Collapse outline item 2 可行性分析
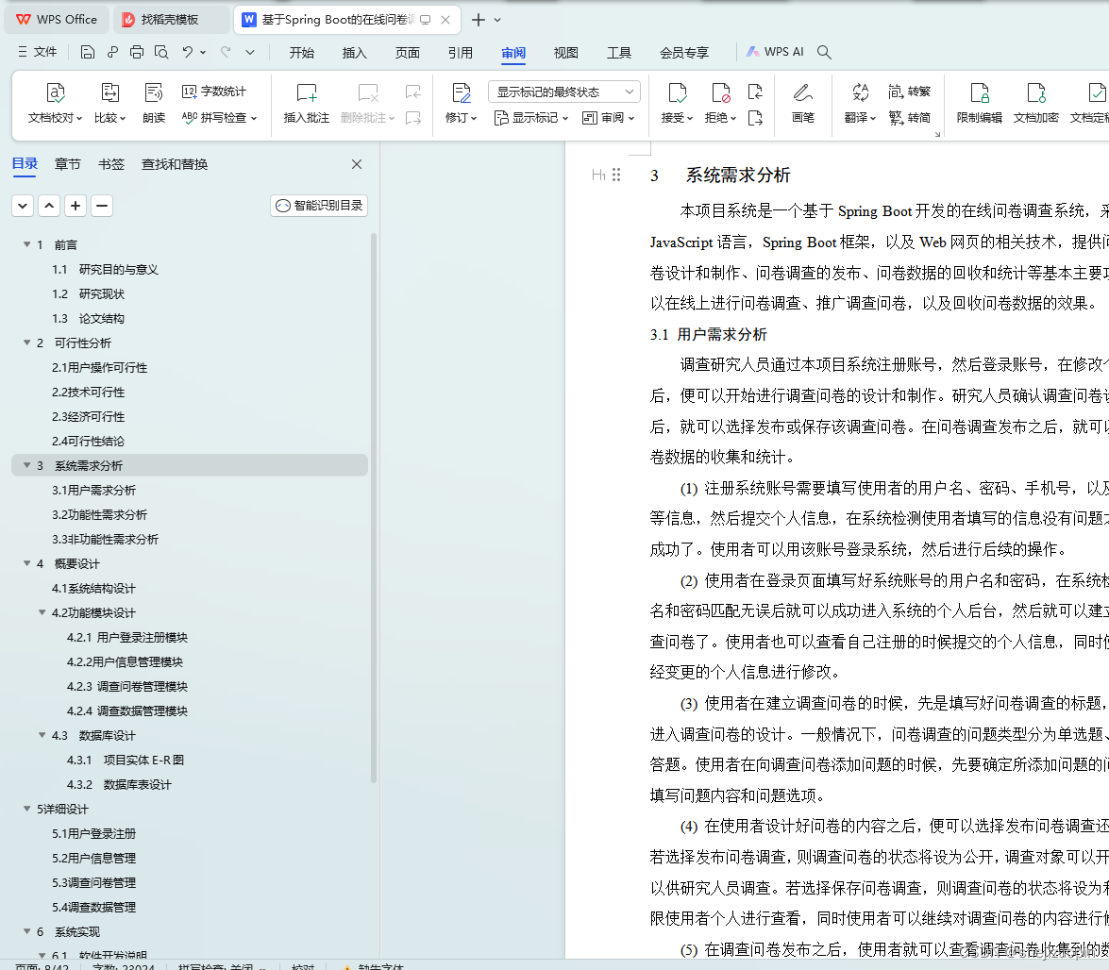Image resolution: width=1109 pixels, height=970 pixels. (26, 343)
